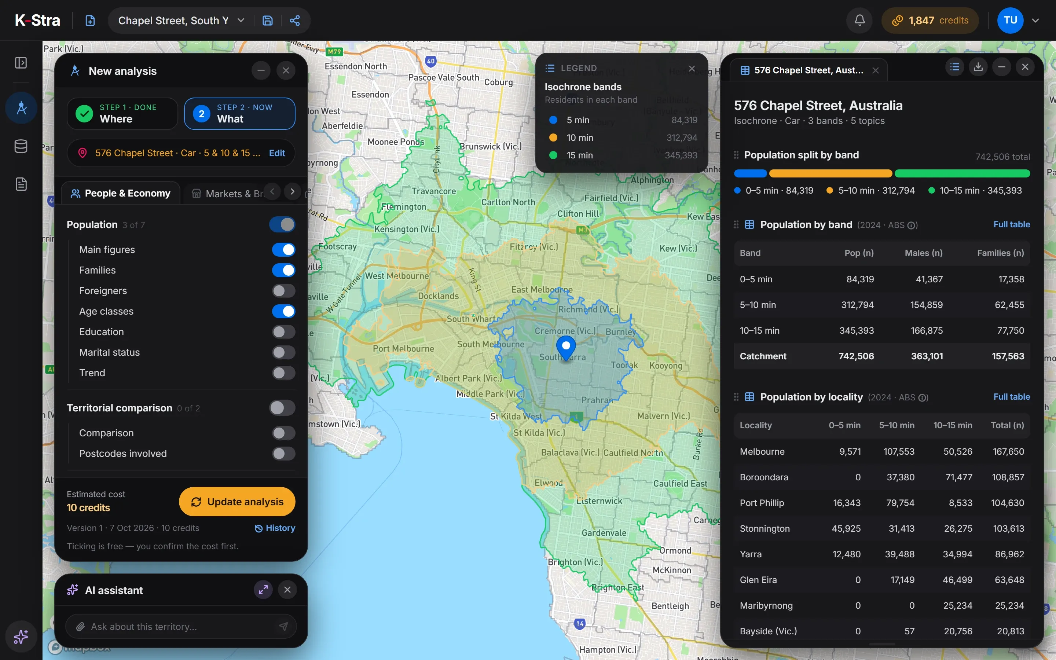
Task: Show next topic tabs with right chevron
Action: click(x=292, y=191)
